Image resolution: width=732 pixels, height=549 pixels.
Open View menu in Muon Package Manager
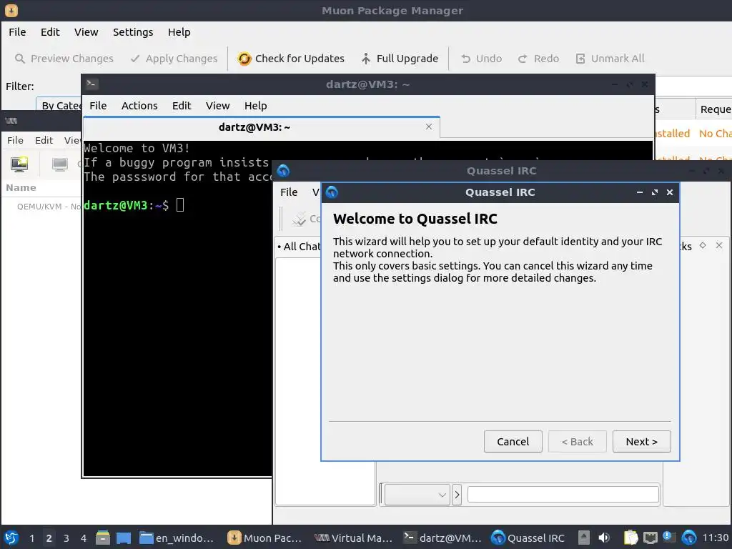(x=86, y=32)
